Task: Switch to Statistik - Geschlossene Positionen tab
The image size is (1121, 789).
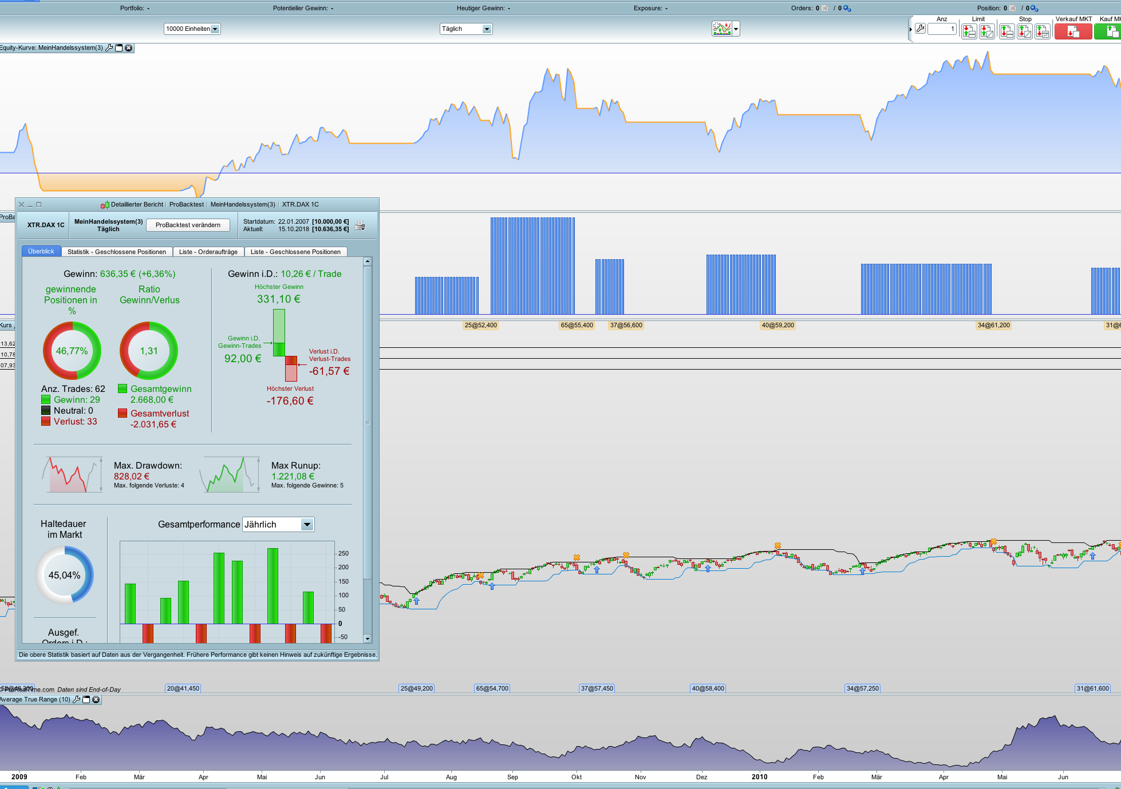Action: (x=116, y=252)
